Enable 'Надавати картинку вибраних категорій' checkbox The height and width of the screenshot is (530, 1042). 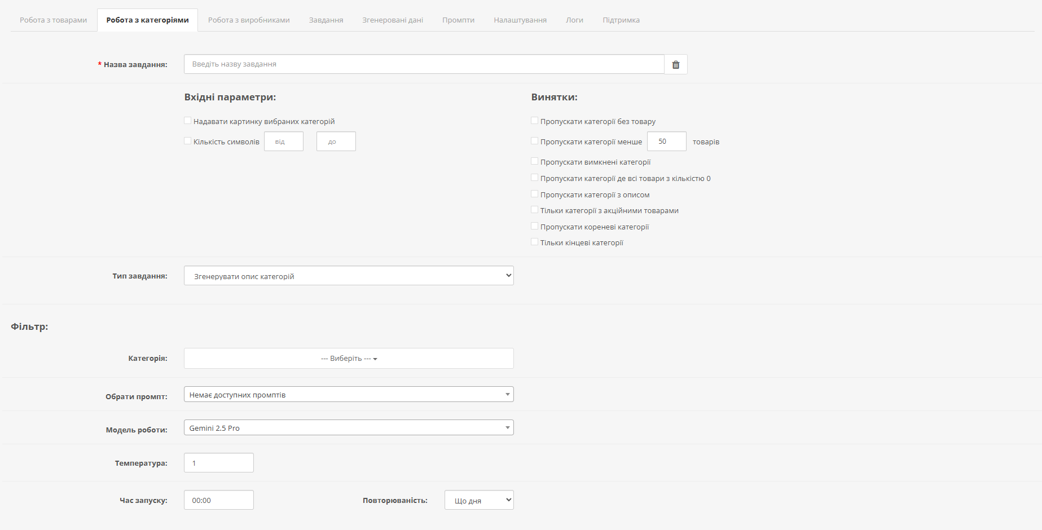point(188,121)
